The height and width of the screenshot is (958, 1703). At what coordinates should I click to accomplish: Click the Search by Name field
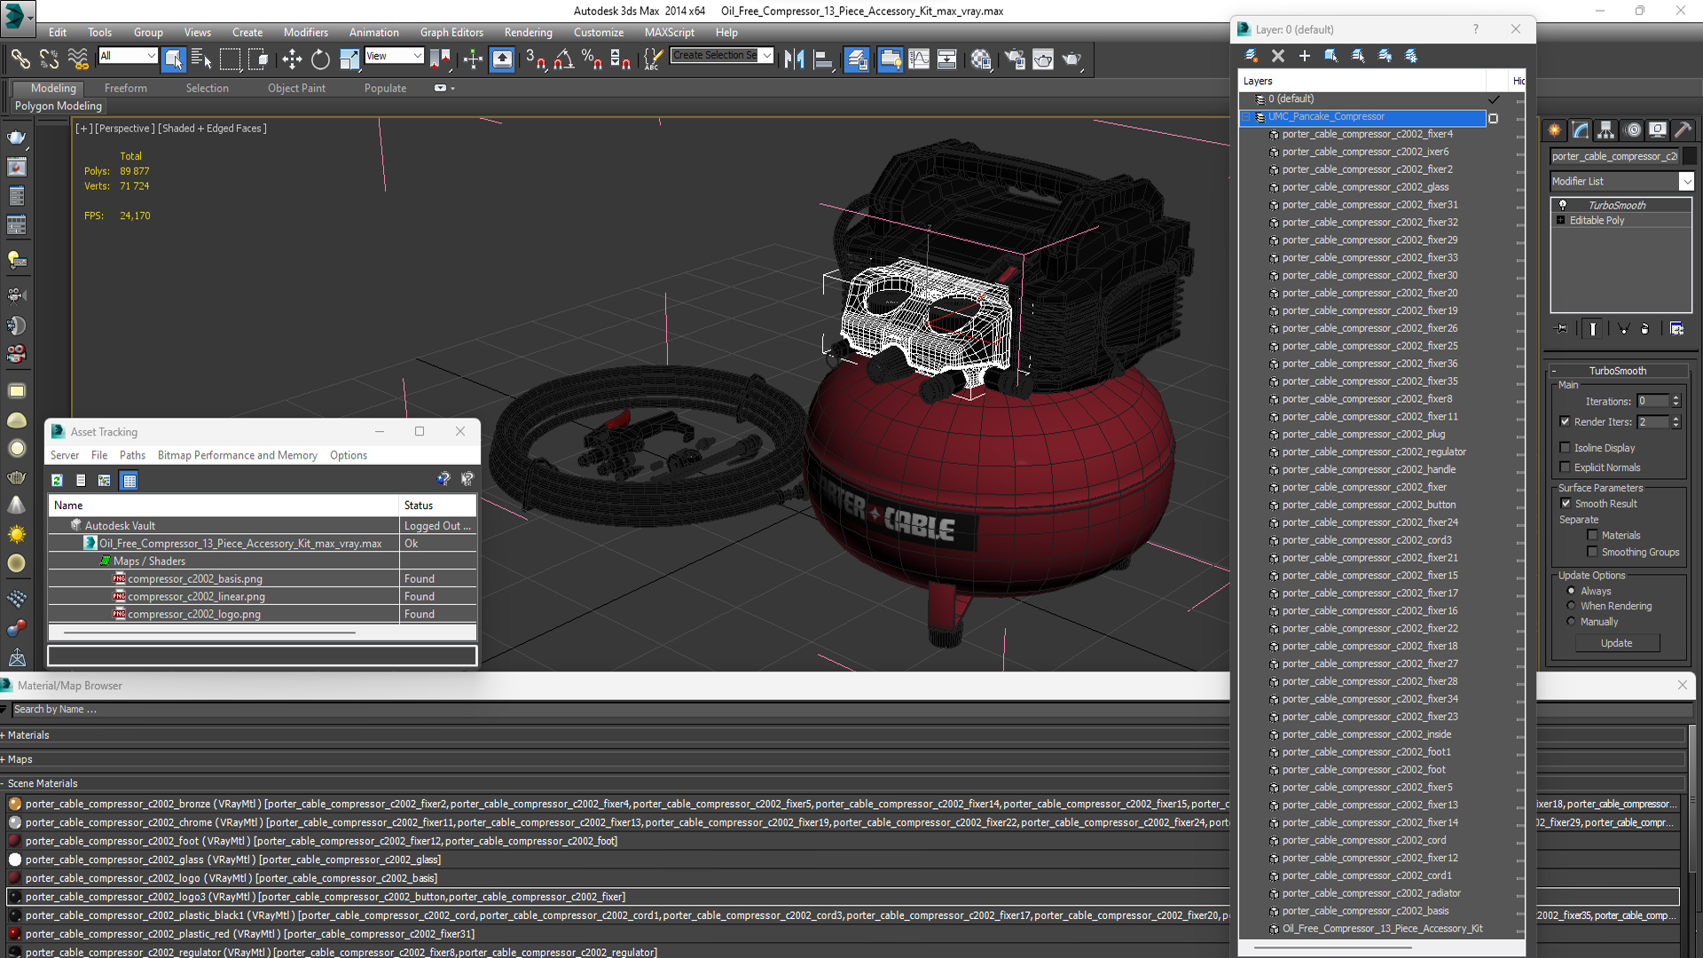click(x=621, y=710)
